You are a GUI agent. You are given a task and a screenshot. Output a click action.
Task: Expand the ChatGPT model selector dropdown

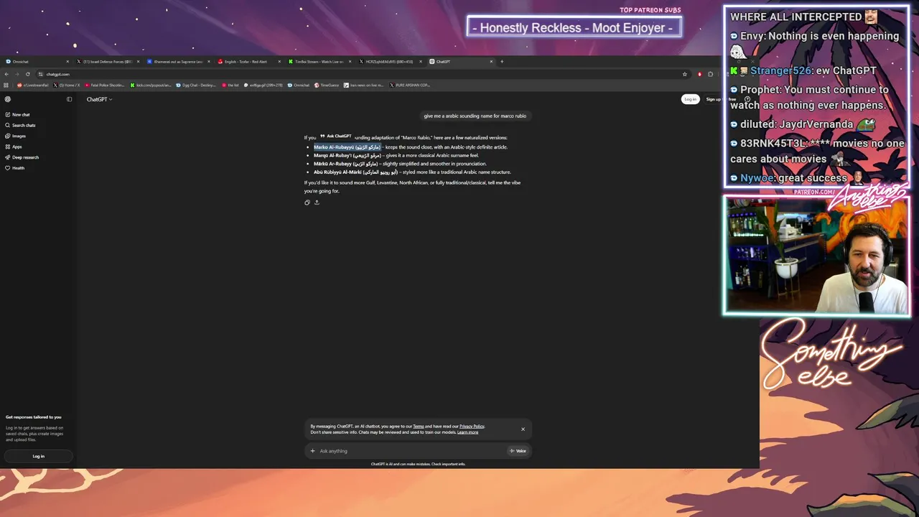point(100,99)
